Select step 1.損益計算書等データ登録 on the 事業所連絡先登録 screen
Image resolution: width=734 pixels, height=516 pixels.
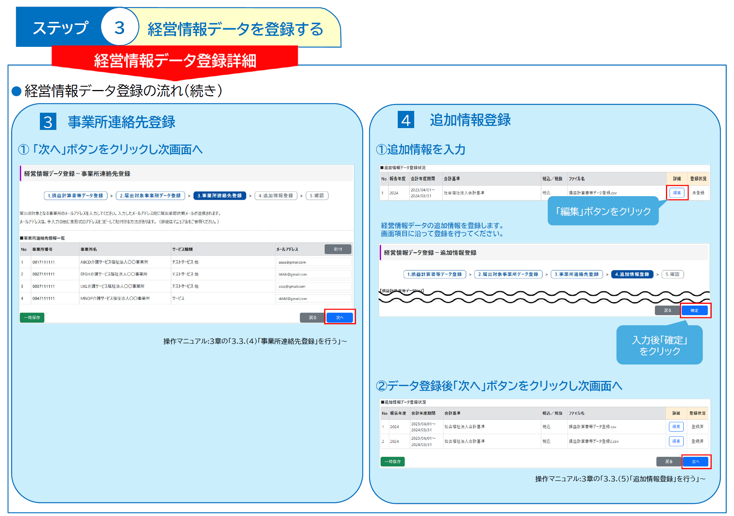(x=75, y=196)
